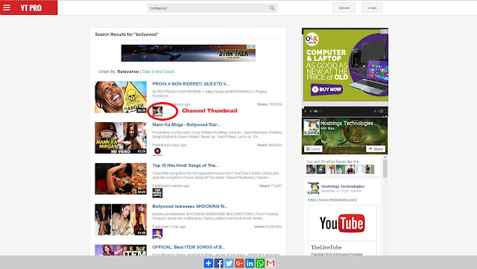The width and height of the screenshot is (477, 269).
Task: Share via the LinkedIn icon
Action: click(250, 263)
